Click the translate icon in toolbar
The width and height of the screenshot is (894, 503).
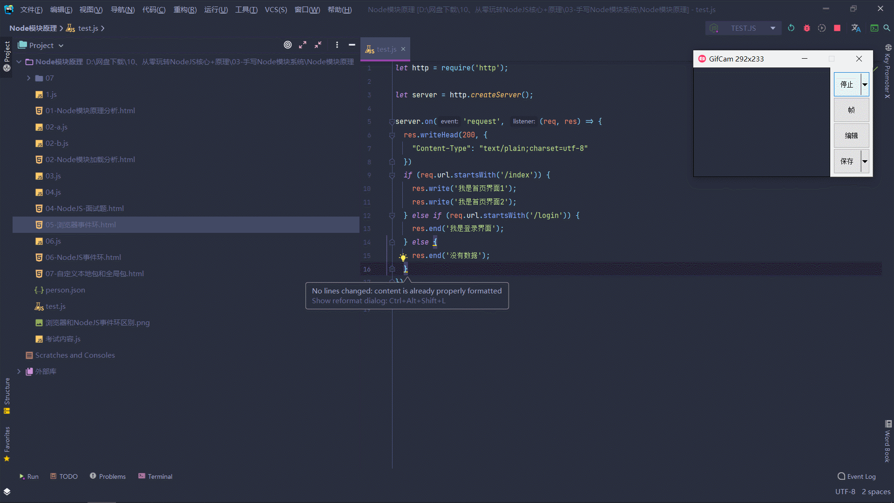[x=856, y=28]
